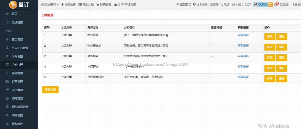Click the 微订 logo icon
The image size is (301, 129).
[13, 5]
